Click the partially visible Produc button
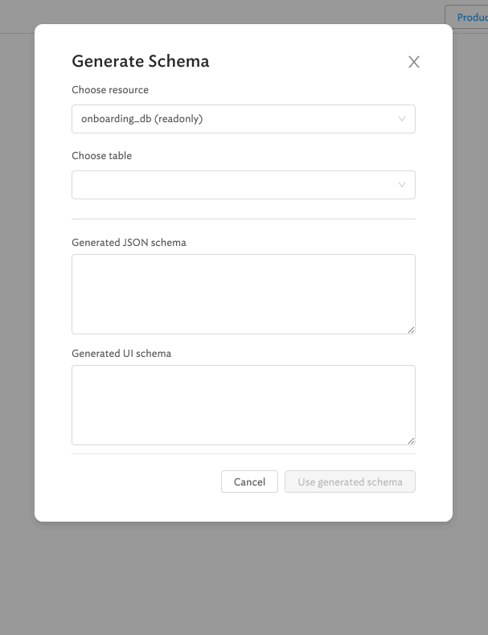The height and width of the screenshot is (635, 488). click(470, 17)
